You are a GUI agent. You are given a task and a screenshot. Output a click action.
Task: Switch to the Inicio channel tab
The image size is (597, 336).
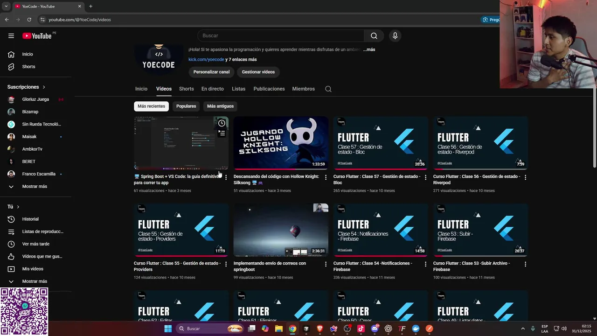tap(141, 89)
